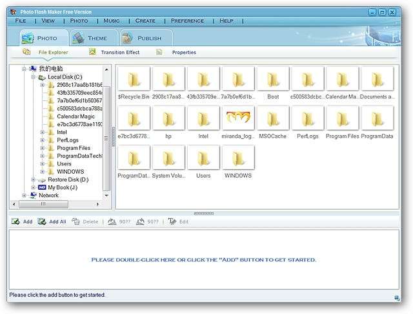This screenshot has width=413, height=314.
Task: Select Calendar Magic in folder tree
Action: coord(76,116)
